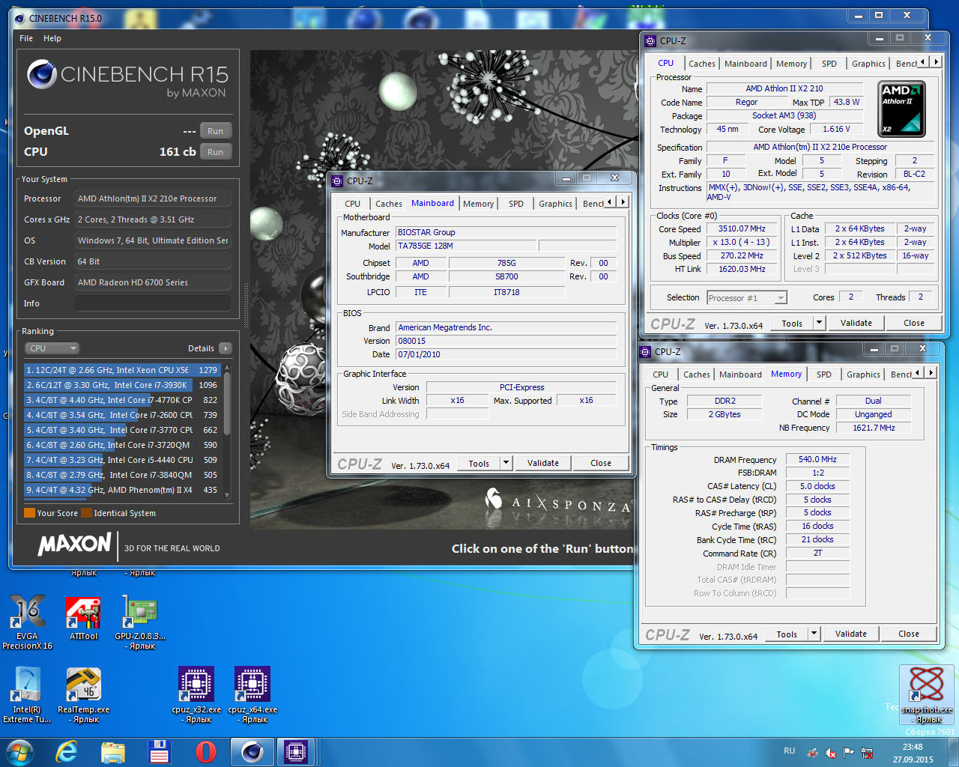Expand the Tools arrow in the CPU-Z Mainboard window

pos(506,463)
